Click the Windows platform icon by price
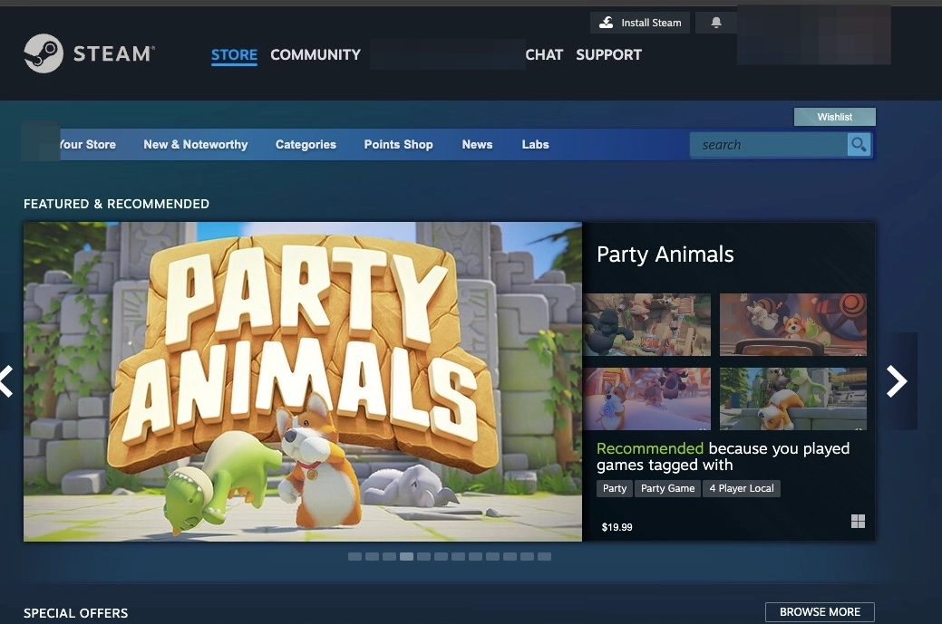This screenshot has width=942, height=624. click(x=858, y=522)
